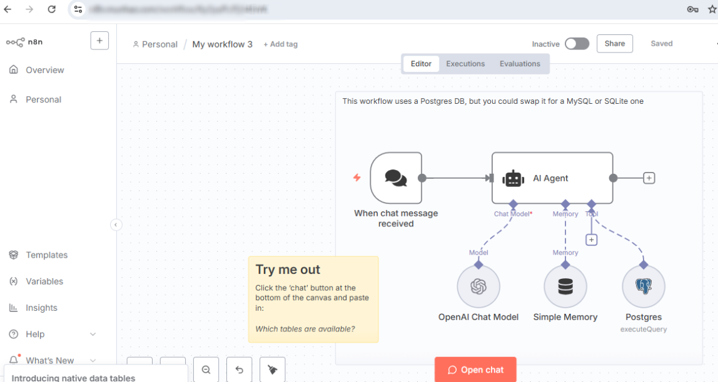The height and width of the screenshot is (382, 718).
Task: Click Personal label in sidebar
Action: pyautogui.click(x=44, y=99)
